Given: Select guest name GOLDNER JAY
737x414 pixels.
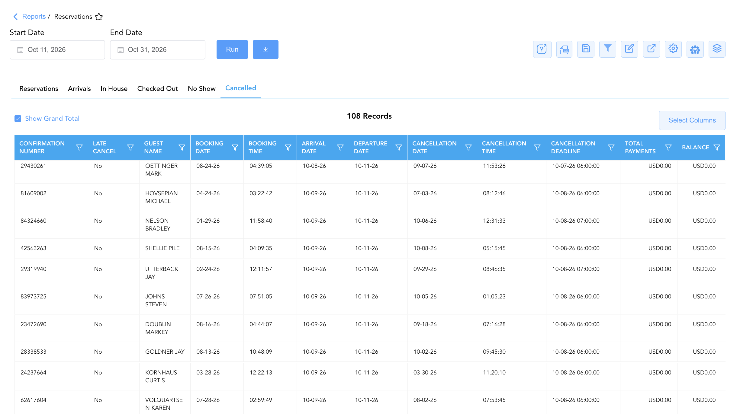Looking at the screenshot, I should click(x=165, y=352).
